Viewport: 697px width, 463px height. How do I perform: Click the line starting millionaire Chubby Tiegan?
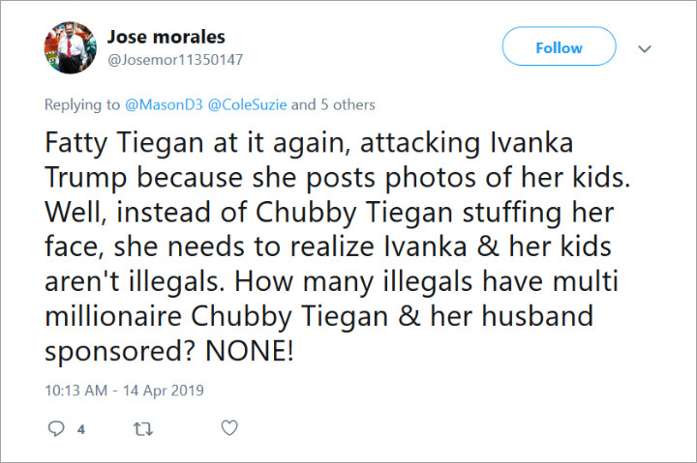[x=318, y=316]
